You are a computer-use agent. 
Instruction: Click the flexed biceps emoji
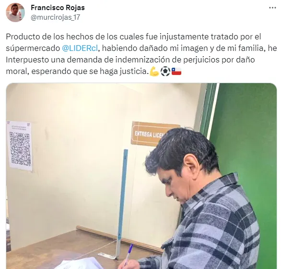(x=154, y=72)
